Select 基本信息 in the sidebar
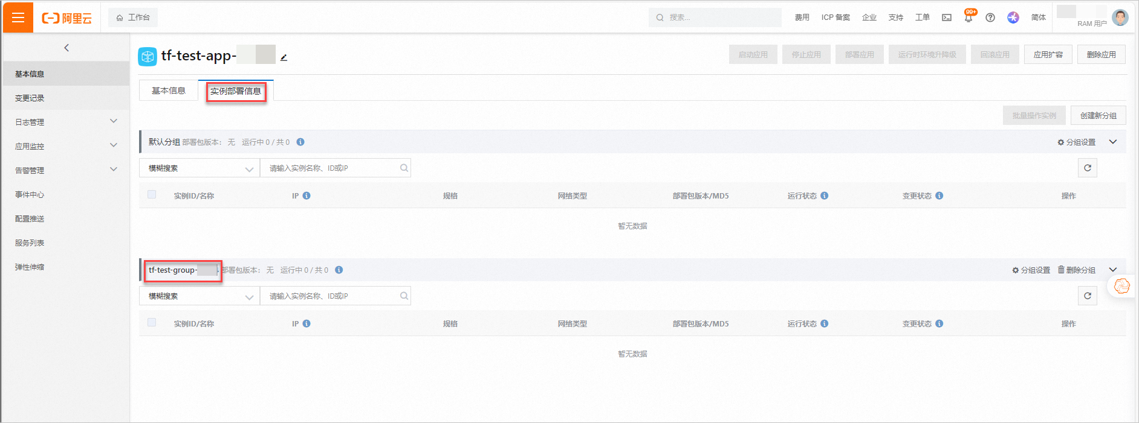The image size is (1139, 423). tap(66, 74)
